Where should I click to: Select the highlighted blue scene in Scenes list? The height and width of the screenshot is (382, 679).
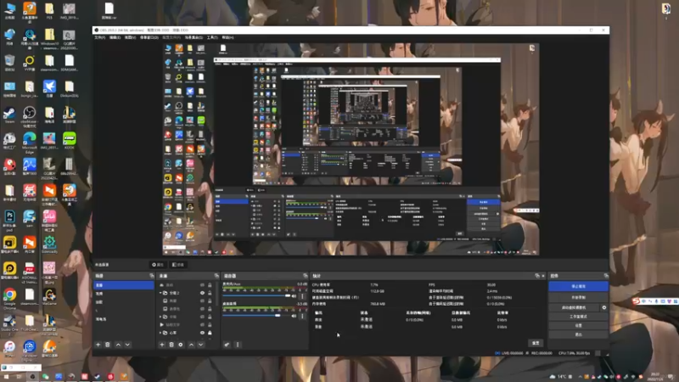pyautogui.click(x=124, y=285)
